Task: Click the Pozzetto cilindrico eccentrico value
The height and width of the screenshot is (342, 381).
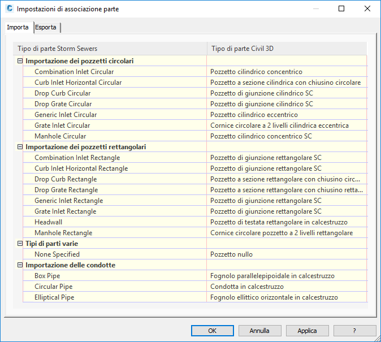Action: coord(287,115)
